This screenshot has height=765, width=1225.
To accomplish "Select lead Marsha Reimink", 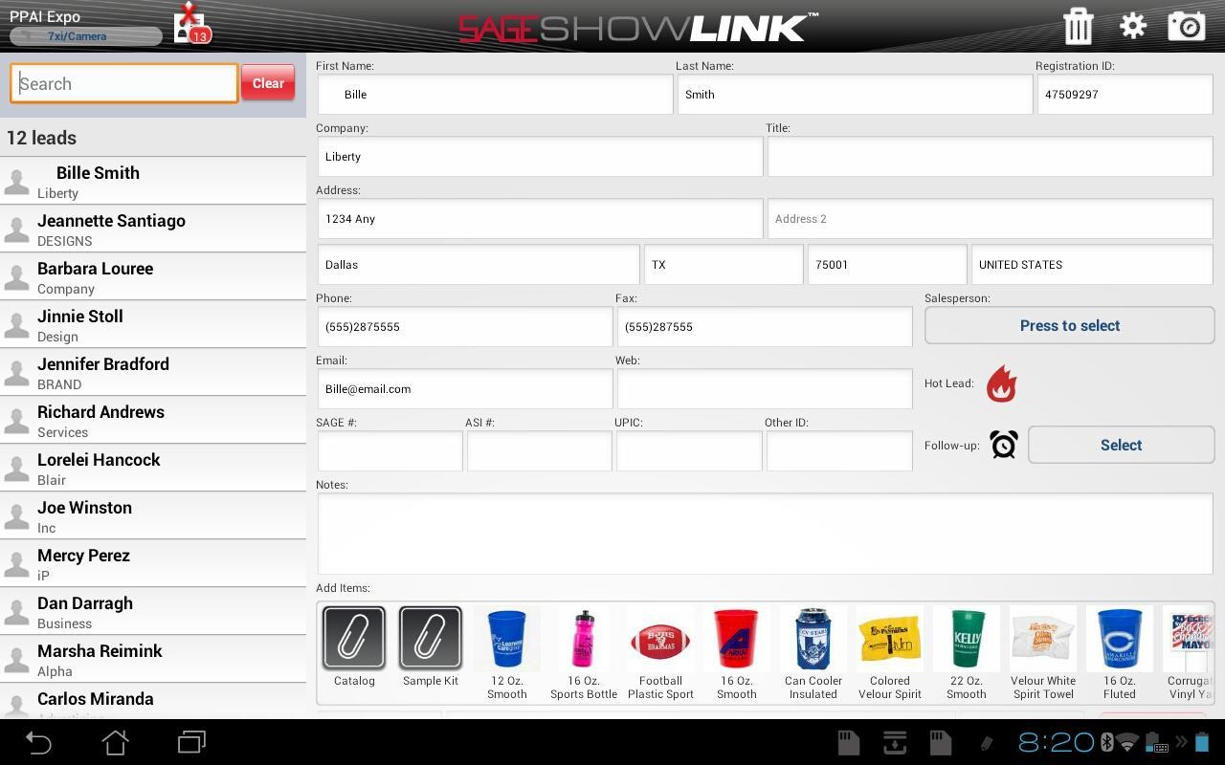I will pyautogui.click(x=153, y=659).
